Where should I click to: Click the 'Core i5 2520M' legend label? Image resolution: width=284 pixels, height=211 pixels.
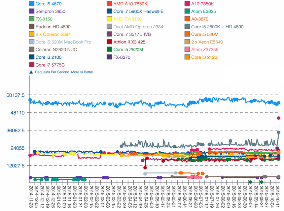tap(128, 50)
